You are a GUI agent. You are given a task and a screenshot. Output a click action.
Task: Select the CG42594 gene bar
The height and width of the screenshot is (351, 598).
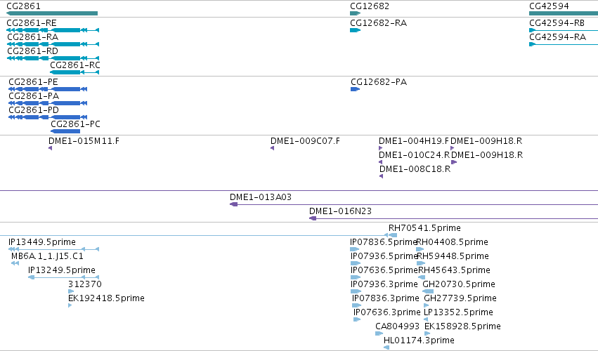pos(564,13)
